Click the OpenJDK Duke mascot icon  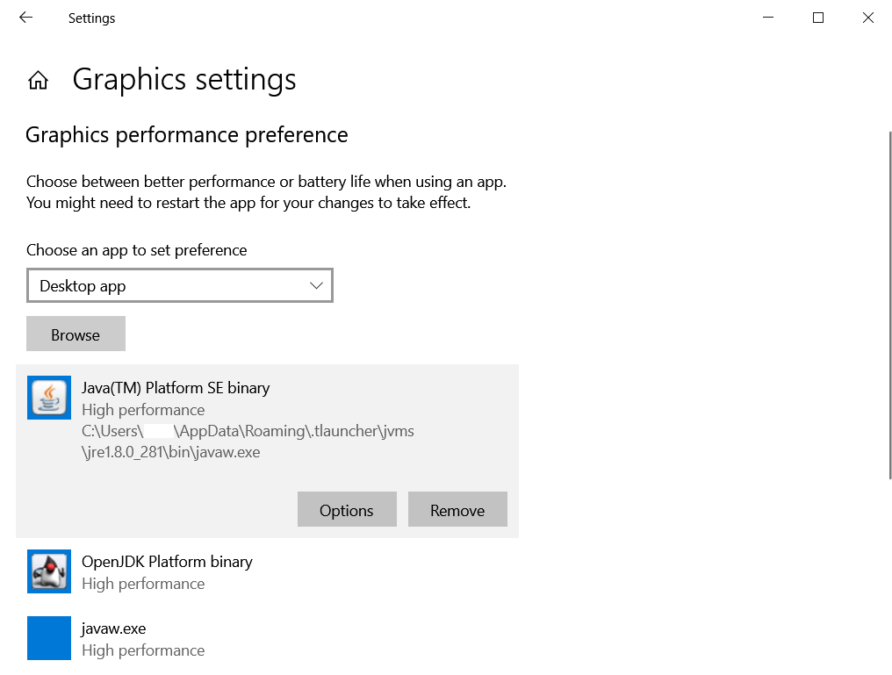[x=49, y=571]
